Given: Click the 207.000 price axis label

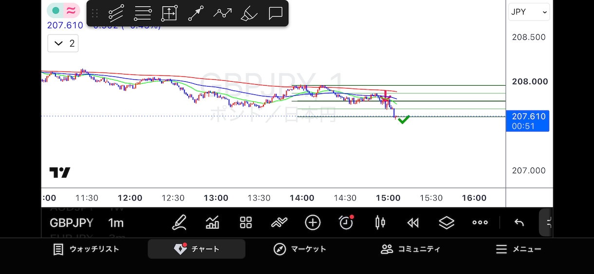Looking at the screenshot, I should coord(529,171).
